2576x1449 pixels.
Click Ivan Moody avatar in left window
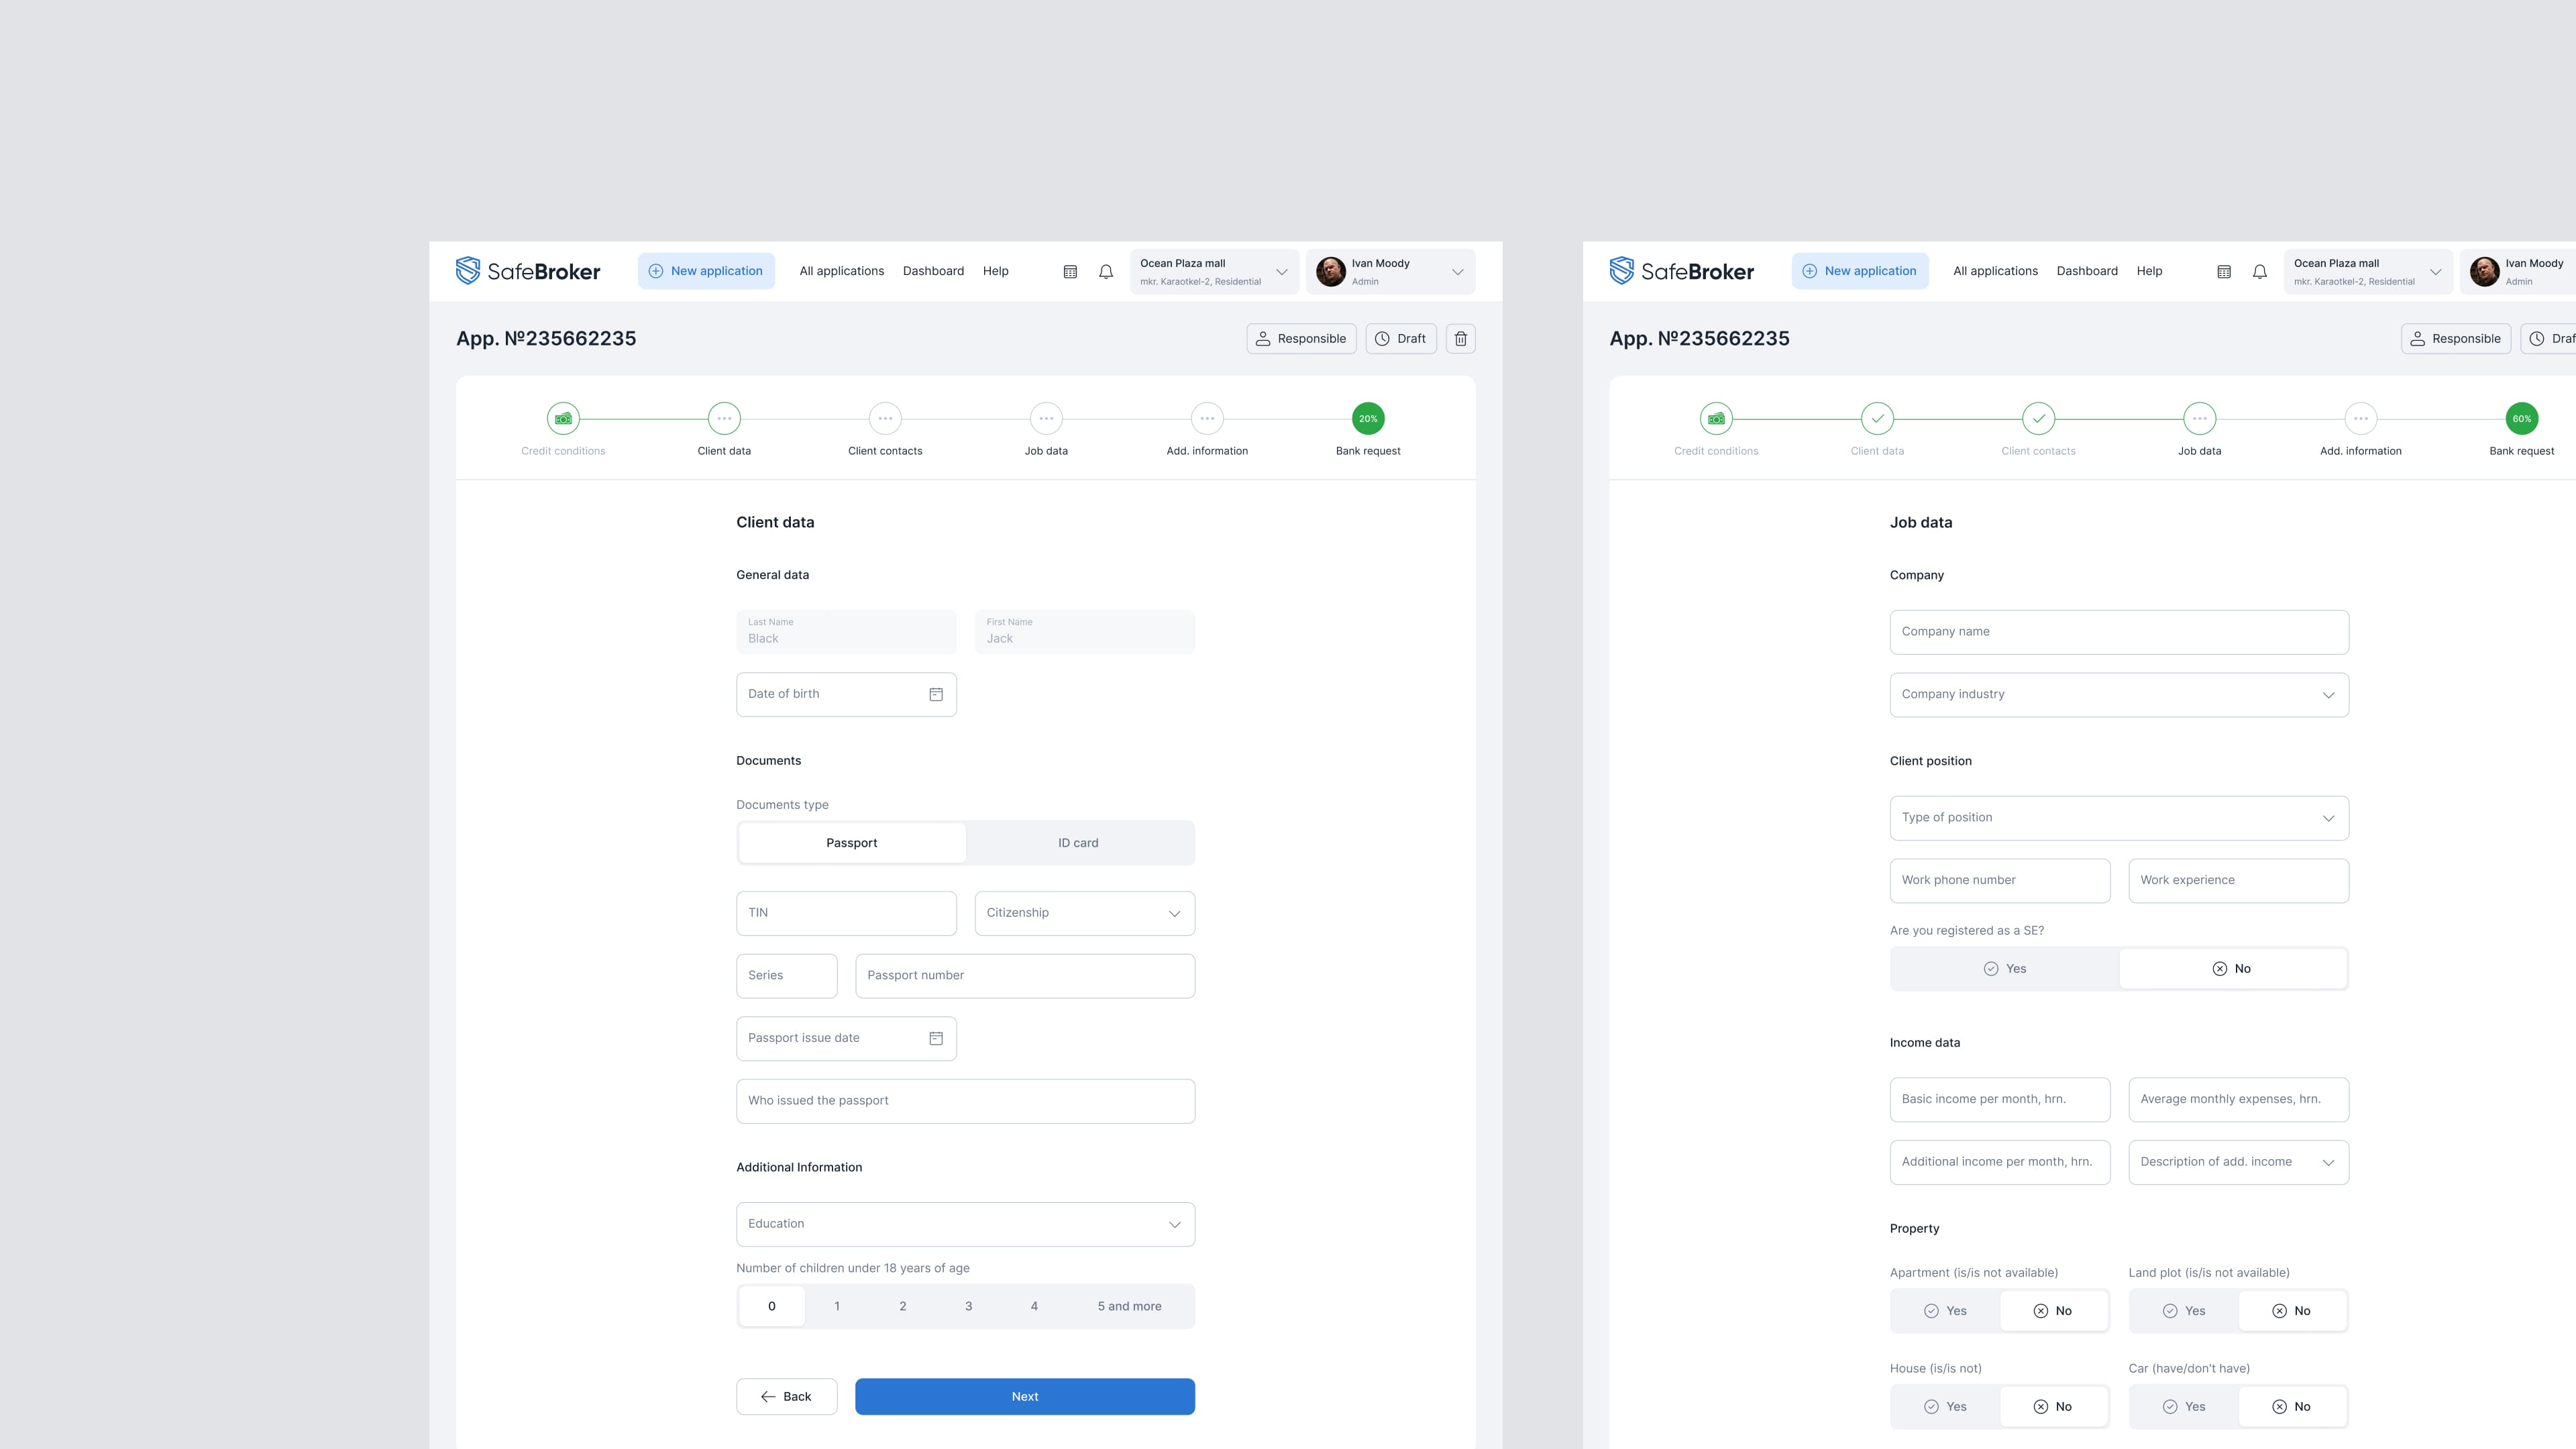[1330, 271]
